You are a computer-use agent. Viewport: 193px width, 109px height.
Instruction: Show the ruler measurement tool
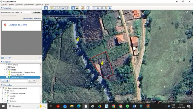pos(89,8)
